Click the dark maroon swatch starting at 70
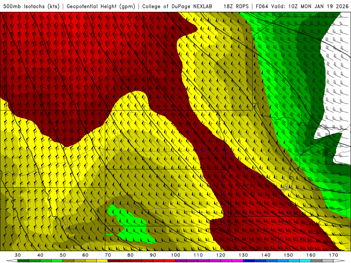This screenshot has height=263, width=351. (113, 261)
